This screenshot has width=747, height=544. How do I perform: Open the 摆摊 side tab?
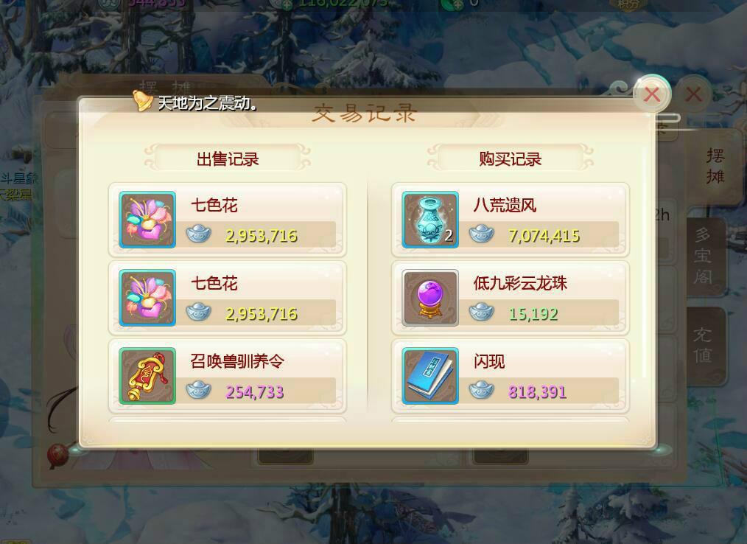tap(715, 167)
